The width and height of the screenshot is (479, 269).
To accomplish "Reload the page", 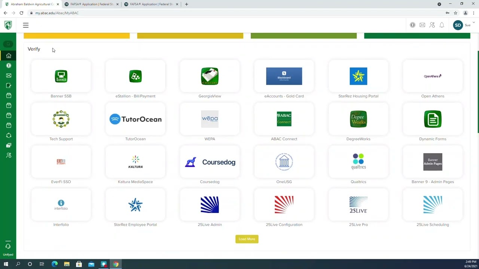I will pyautogui.click(x=21, y=13).
